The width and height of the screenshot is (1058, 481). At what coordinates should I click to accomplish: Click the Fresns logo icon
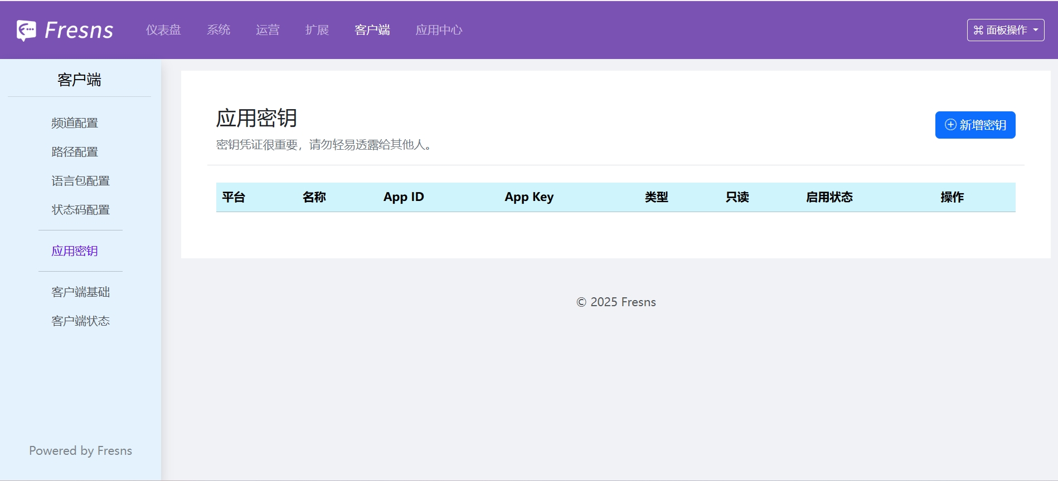(26, 30)
